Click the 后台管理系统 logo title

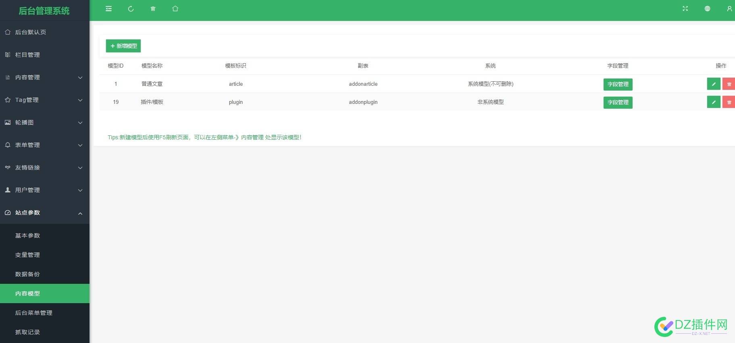44,11
